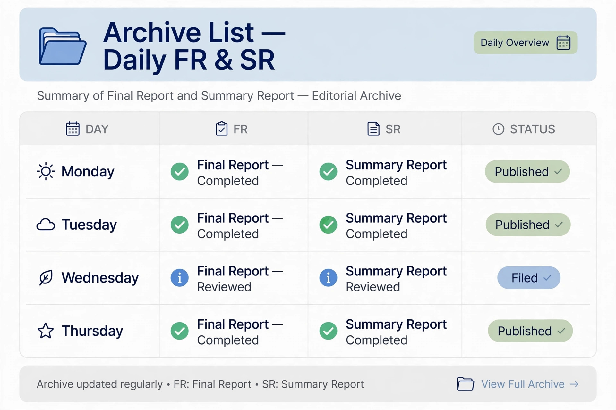Screen dimensions: 616x410
Task: Click Thursday's Final Report green checkmark
Action: click(180, 331)
